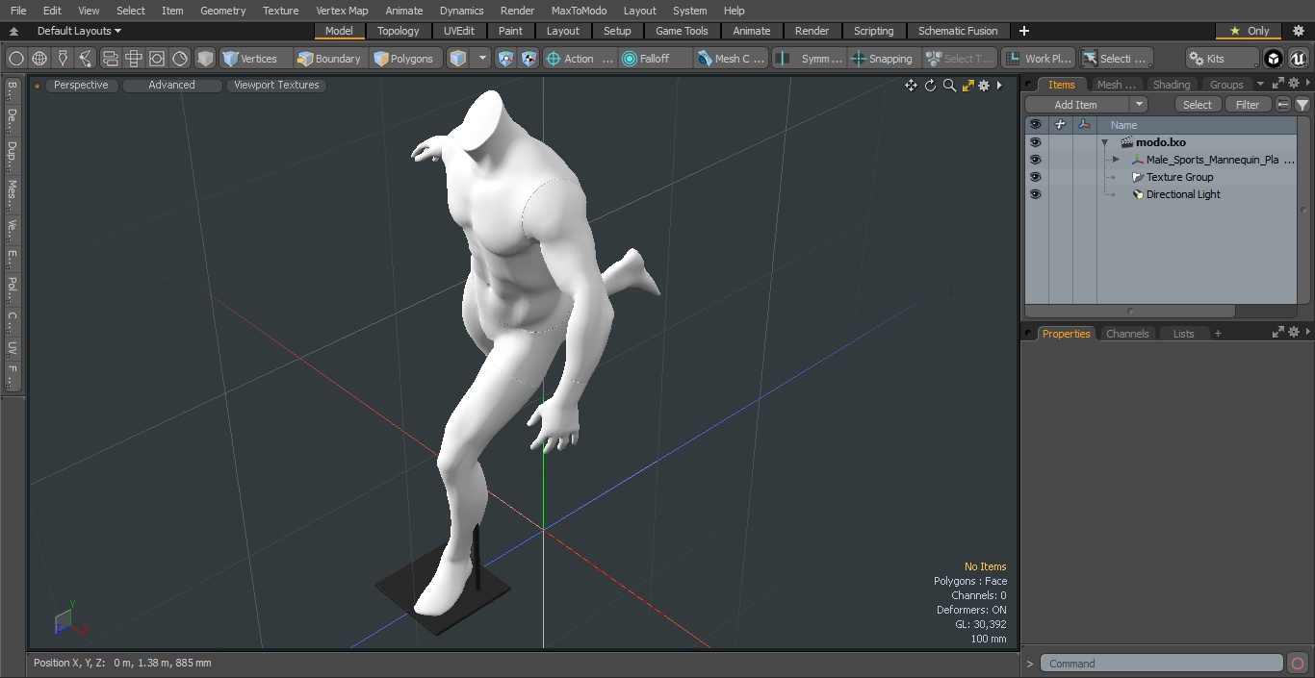Open the Action Center menu

tap(580, 59)
